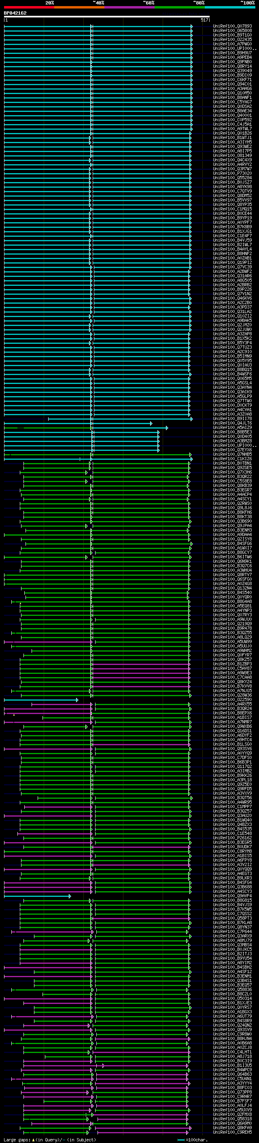259x1143 pixels.
Task: Click the white query sequence bar
Action: pos(107,17)
